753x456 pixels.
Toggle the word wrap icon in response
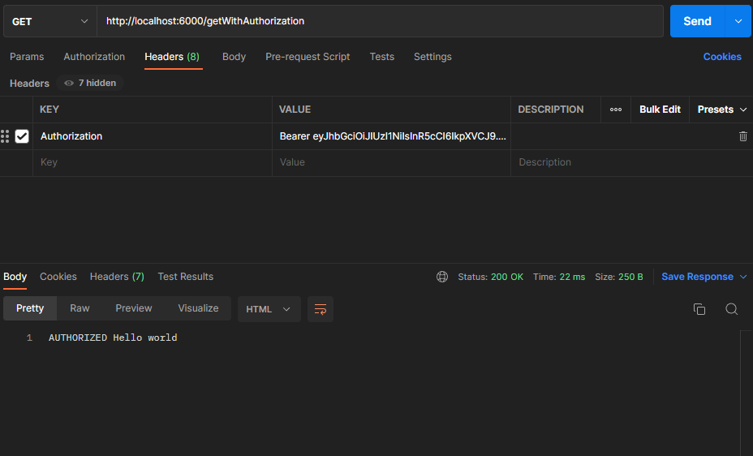(321, 309)
